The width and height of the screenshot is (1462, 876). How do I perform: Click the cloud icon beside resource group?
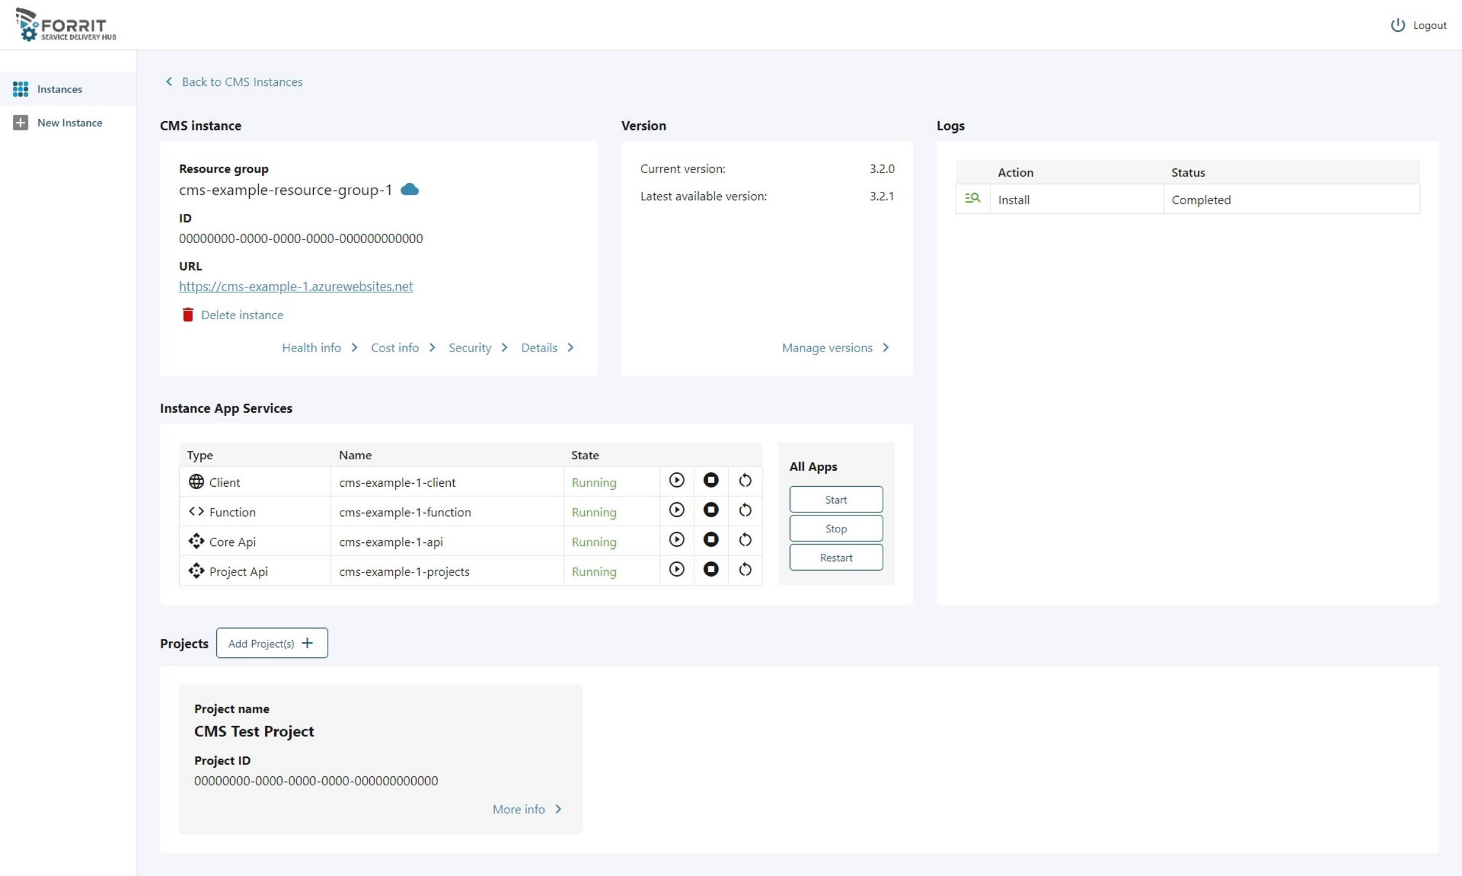click(x=409, y=189)
